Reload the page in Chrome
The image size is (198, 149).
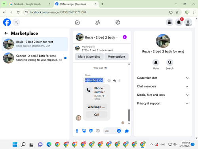(18, 12)
